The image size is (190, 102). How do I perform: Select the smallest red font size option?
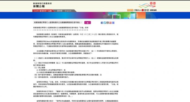click(142, 10)
